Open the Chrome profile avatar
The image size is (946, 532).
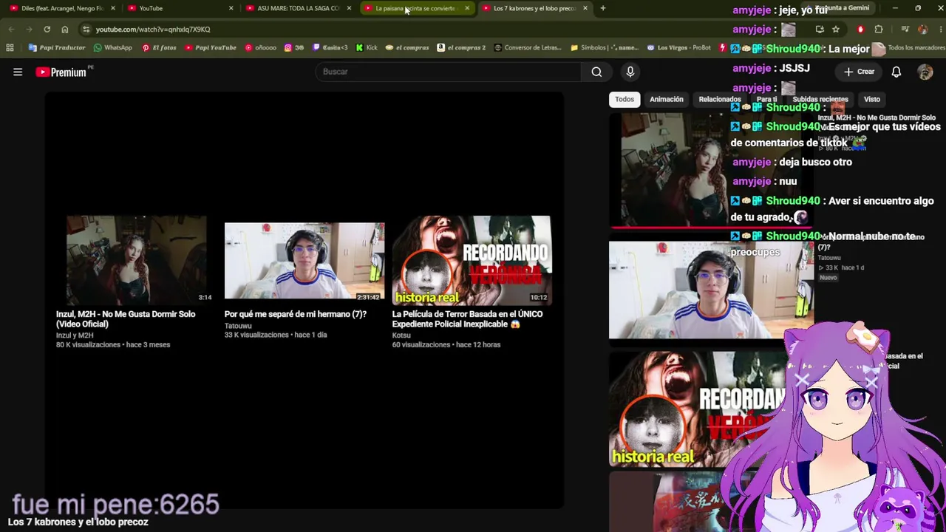[x=922, y=30]
